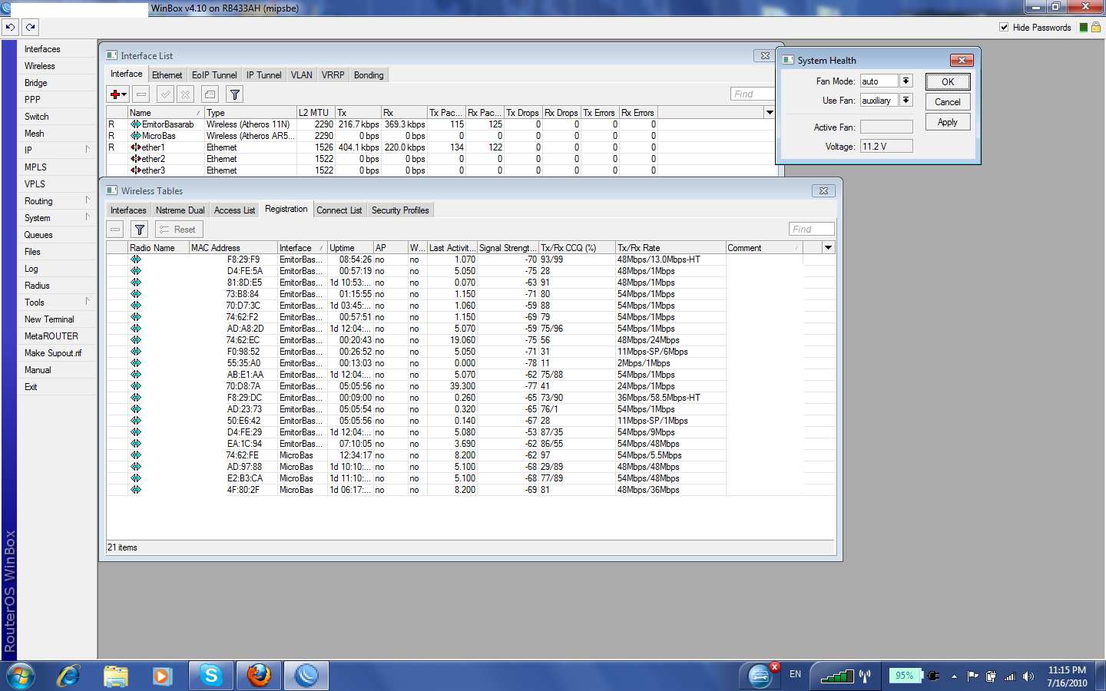Click the Redo arrow in WinBox toolbar
1106x691 pixels.
pyautogui.click(x=30, y=27)
